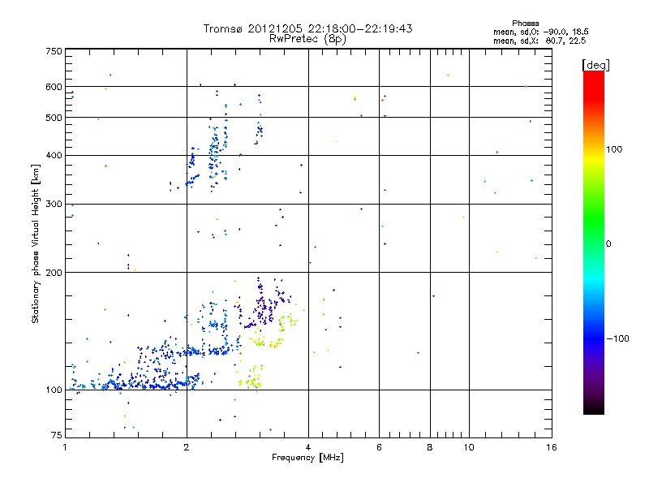
Task: Click the 'mean, sd,O: -90.0, 18.5' text
Action: (540, 32)
